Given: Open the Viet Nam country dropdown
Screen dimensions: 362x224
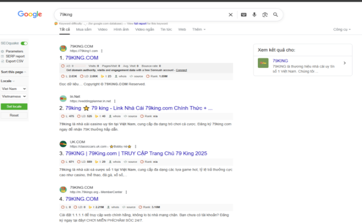Looking at the screenshot, I should pyautogui.click(x=14, y=88).
